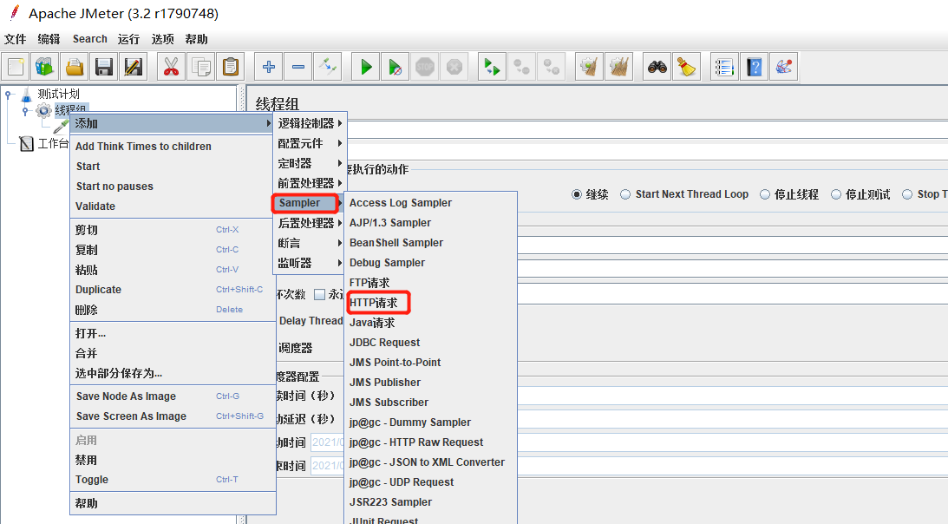
Task: Expand the 监听器 submenu
Action: 311,263
